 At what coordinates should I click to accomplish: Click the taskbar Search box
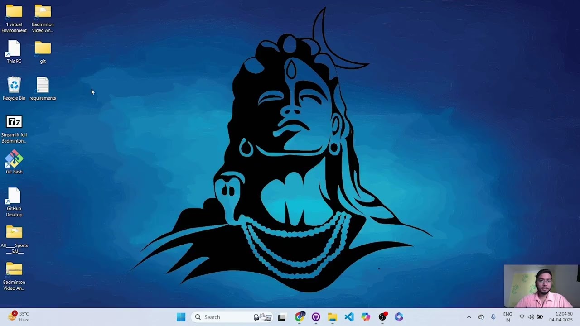232,317
